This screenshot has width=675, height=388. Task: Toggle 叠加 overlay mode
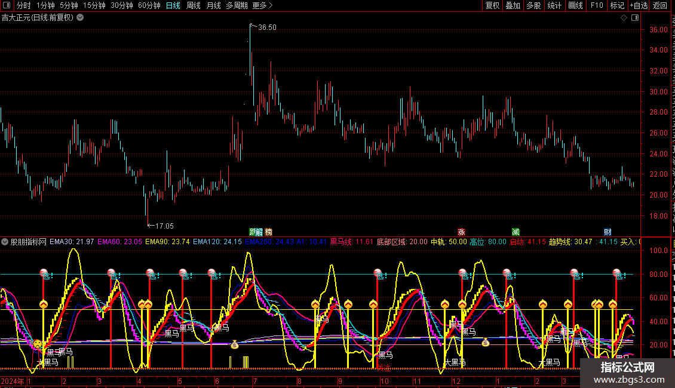(513, 6)
